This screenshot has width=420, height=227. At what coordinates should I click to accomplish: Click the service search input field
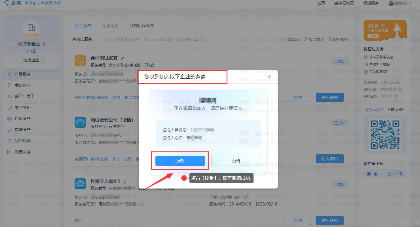click(153, 39)
